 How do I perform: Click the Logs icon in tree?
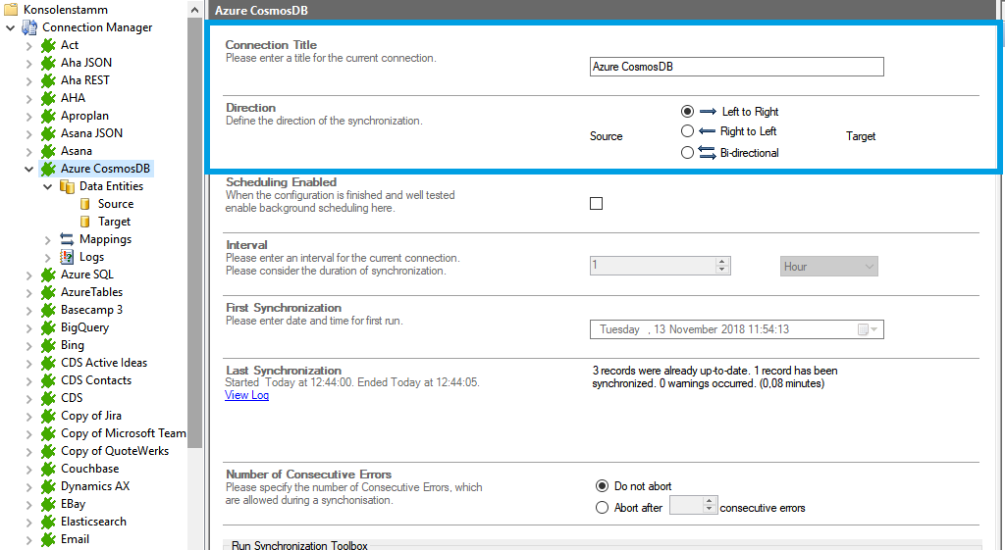coord(67,257)
